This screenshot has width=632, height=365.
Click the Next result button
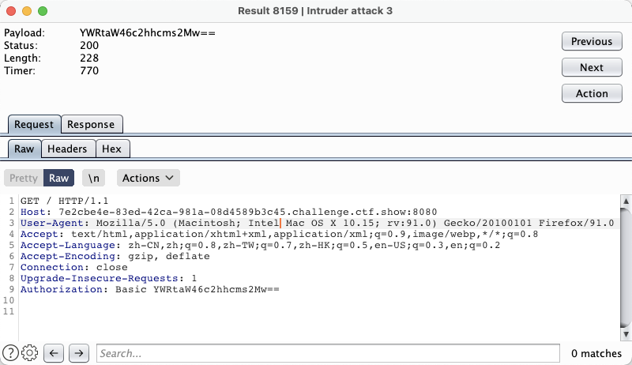[592, 67]
